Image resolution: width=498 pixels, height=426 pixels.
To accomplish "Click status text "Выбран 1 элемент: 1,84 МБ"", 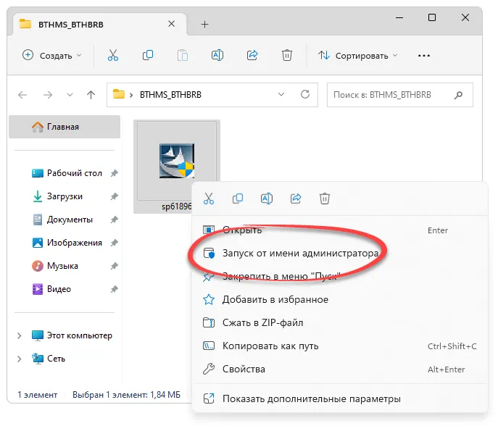I will tap(126, 395).
